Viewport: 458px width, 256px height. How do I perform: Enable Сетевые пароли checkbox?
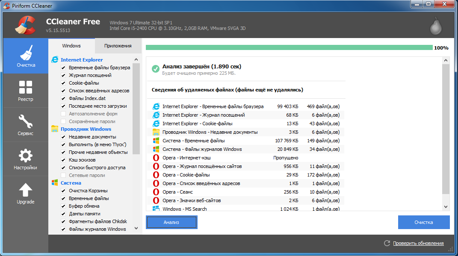coord(63,175)
